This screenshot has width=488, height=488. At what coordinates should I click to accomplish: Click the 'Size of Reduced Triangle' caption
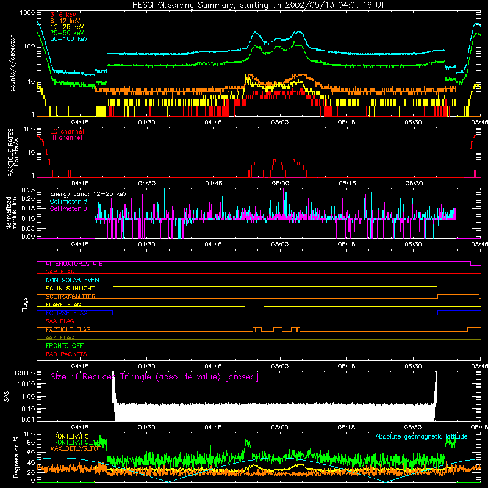(154, 377)
